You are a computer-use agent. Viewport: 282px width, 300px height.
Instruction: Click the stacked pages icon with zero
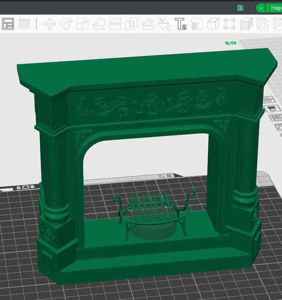tap(262, 24)
